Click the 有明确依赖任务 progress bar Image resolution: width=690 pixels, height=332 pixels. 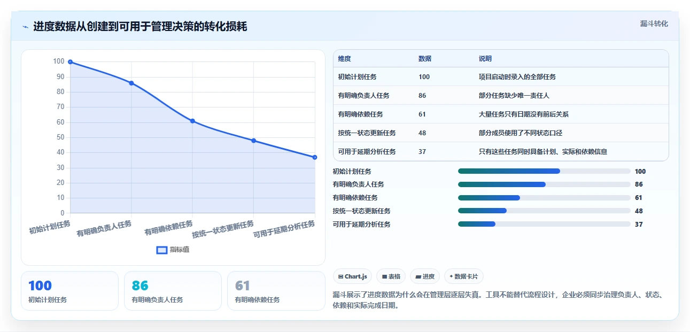pos(544,198)
